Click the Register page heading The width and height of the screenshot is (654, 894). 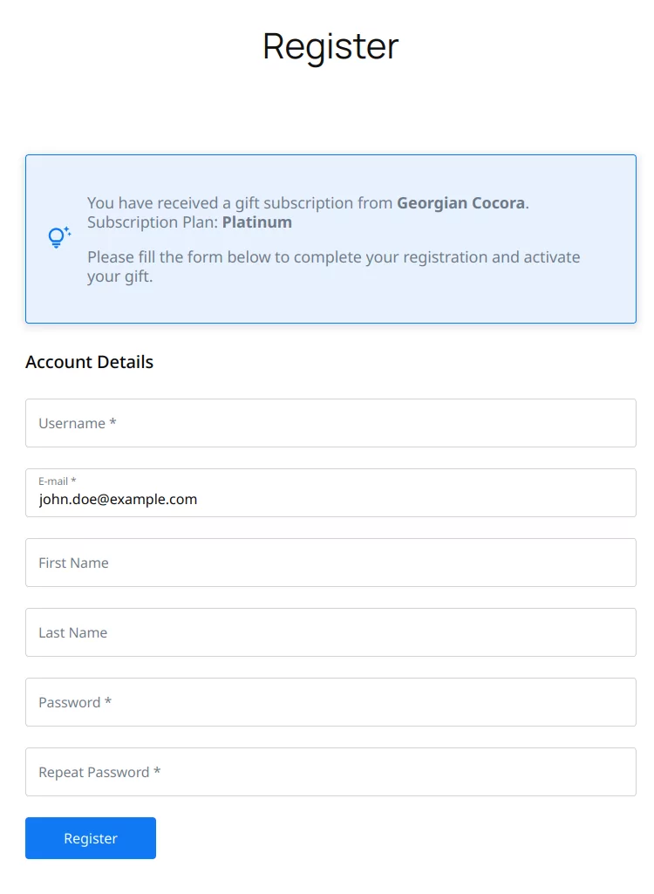coord(330,46)
